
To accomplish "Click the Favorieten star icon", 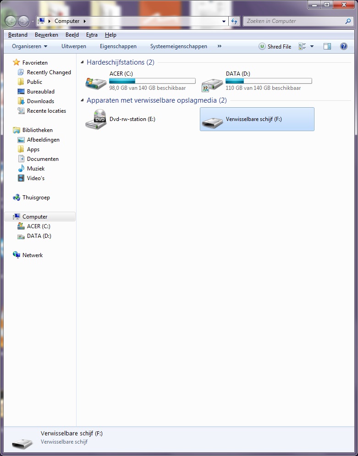I will [x=17, y=62].
